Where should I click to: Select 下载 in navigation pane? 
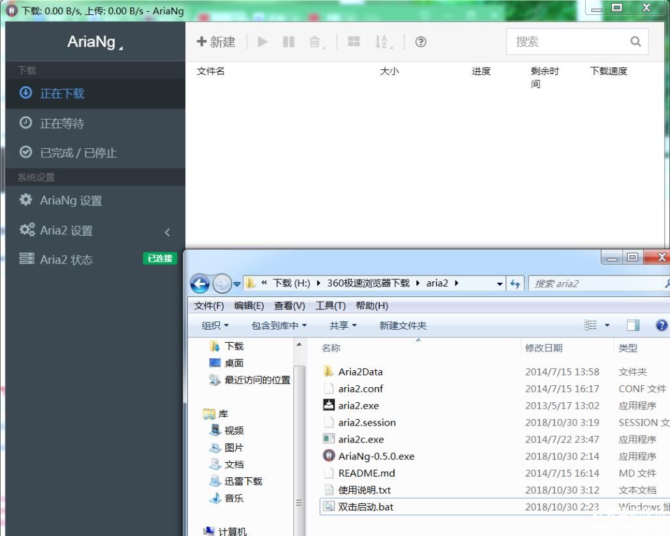(226, 346)
